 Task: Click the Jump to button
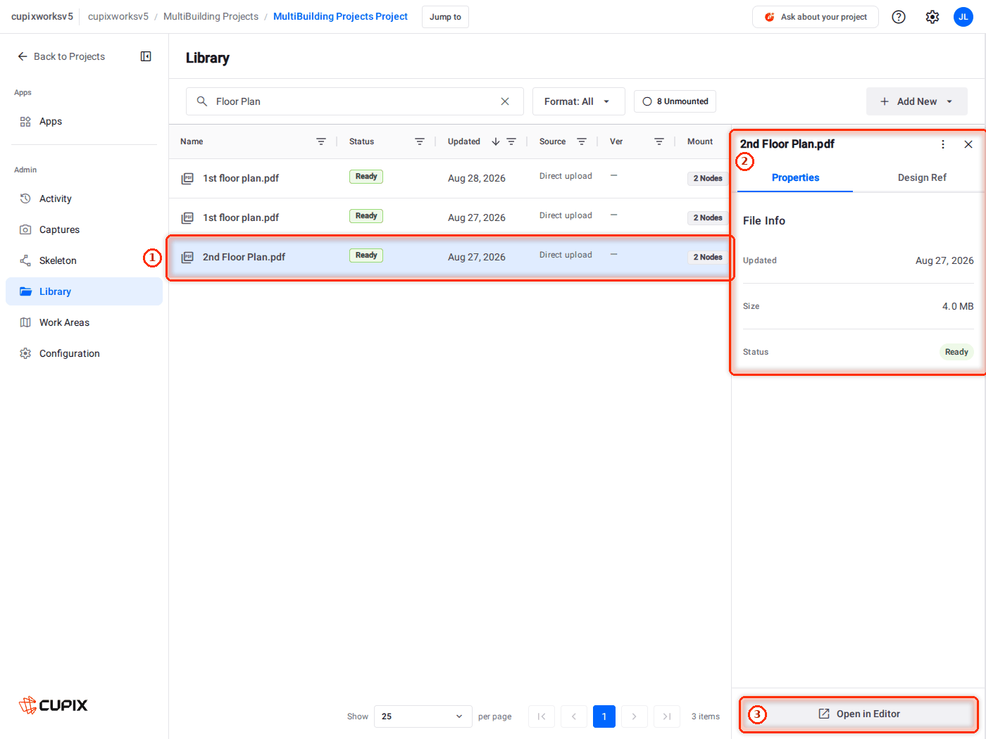click(445, 17)
